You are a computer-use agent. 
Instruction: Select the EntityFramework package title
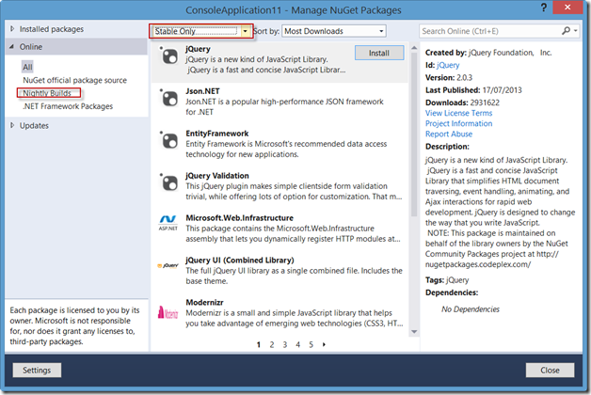click(x=217, y=134)
